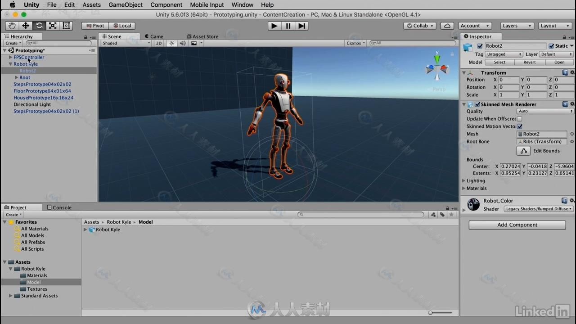Viewport: 576px width, 324px height.
Task: Search project by label icon
Action: click(442, 215)
